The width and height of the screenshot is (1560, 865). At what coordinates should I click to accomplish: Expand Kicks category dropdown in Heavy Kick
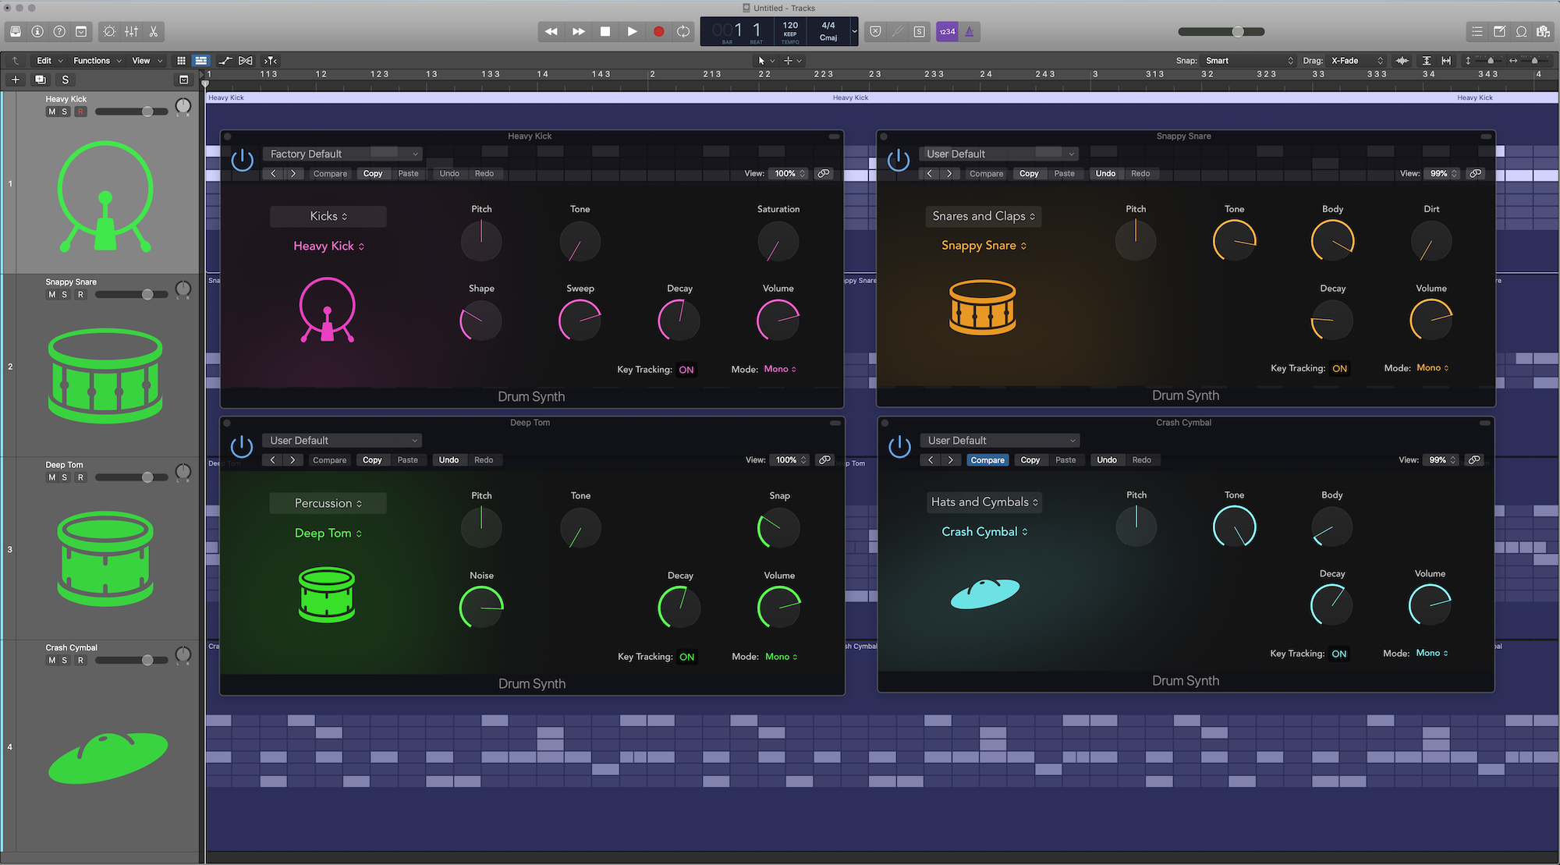coord(326,215)
